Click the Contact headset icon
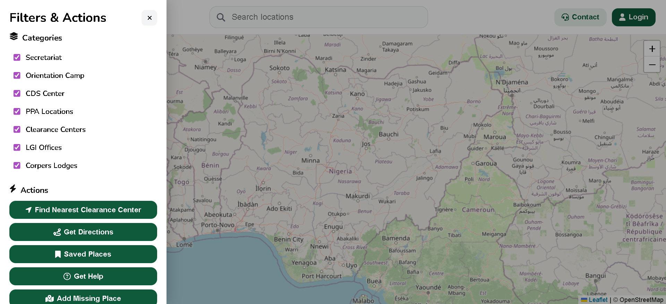 (565, 17)
